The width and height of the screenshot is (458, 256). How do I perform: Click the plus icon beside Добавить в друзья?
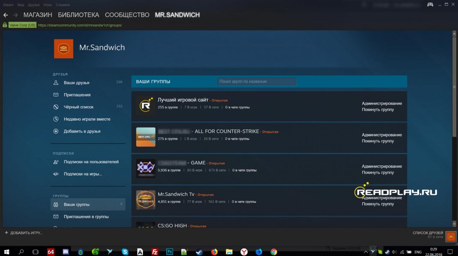click(x=56, y=131)
